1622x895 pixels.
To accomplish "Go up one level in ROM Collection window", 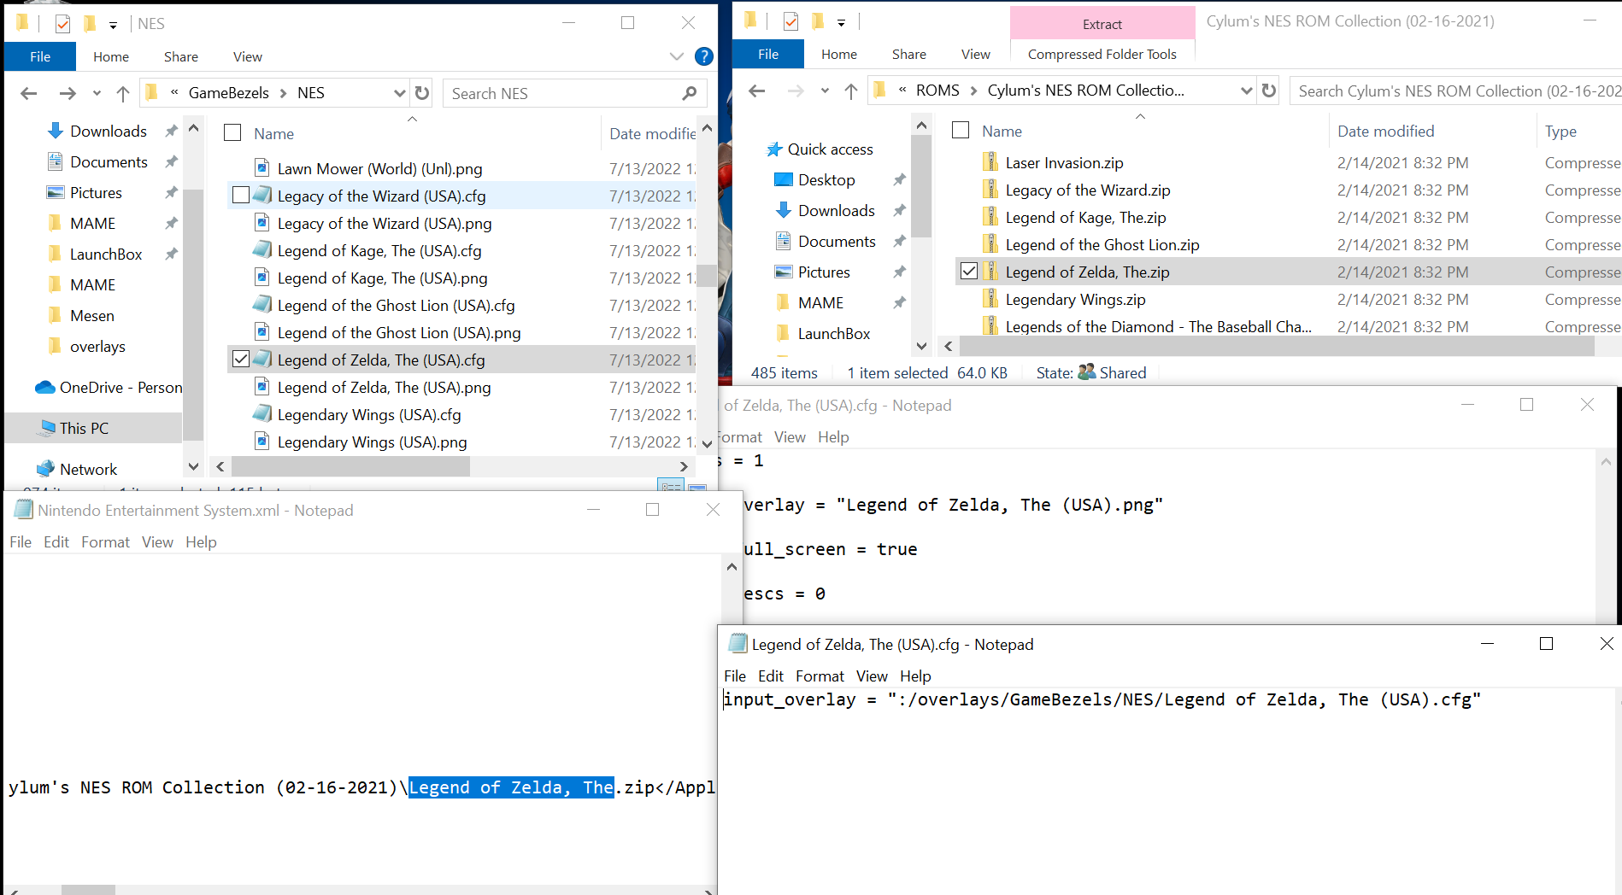I will click(851, 91).
